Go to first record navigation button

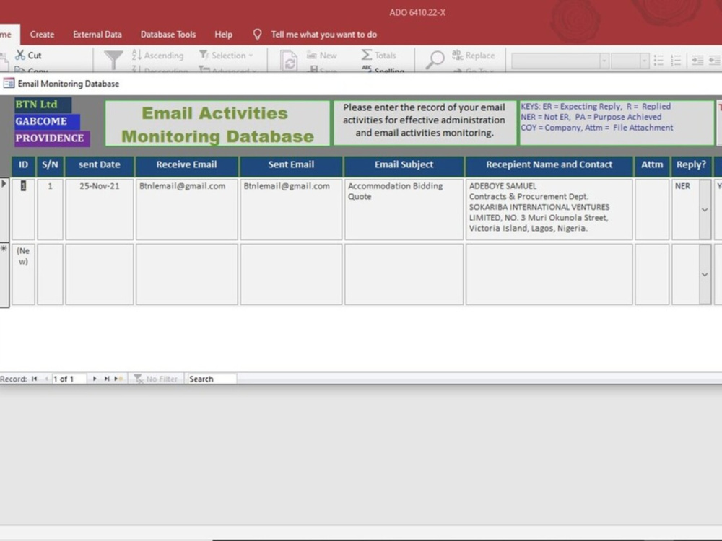[x=35, y=379]
